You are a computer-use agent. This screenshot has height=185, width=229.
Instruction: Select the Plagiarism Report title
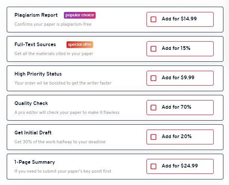tap(36, 15)
